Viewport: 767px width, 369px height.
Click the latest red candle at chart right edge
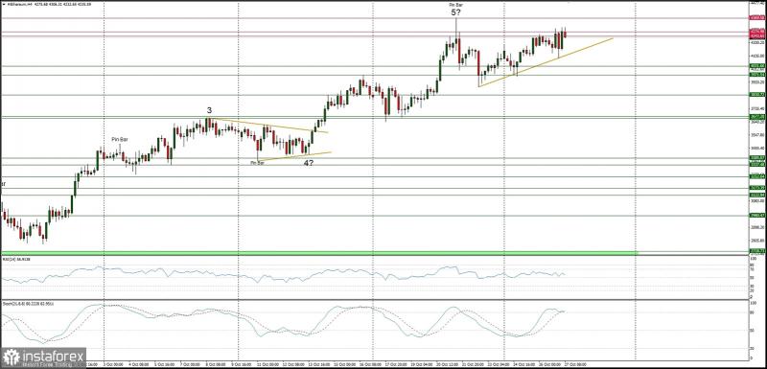click(565, 34)
